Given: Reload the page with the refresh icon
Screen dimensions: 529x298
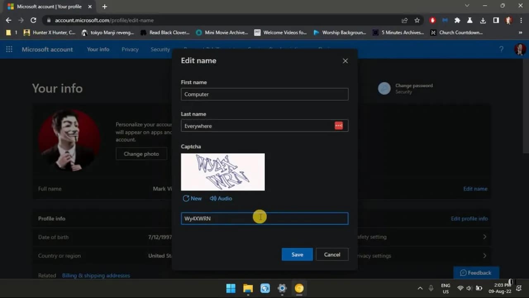Looking at the screenshot, I should coord(33,20).
